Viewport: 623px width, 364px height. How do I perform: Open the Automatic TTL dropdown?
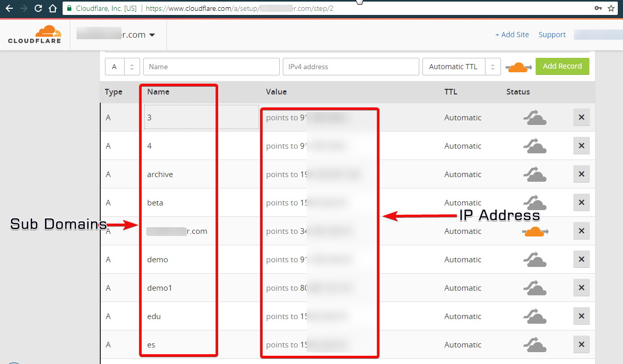click(x=461, y=66)
